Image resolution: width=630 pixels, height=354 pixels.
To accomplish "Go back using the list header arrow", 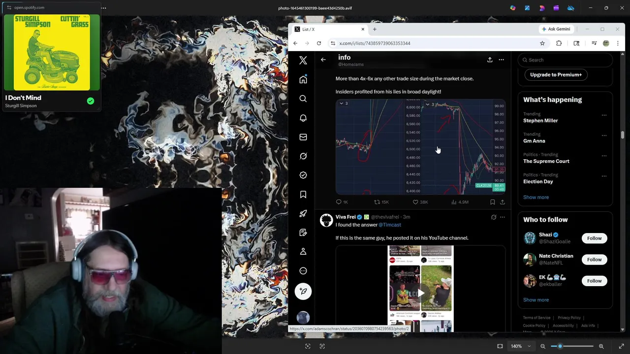I will click(x=323, y=59).
